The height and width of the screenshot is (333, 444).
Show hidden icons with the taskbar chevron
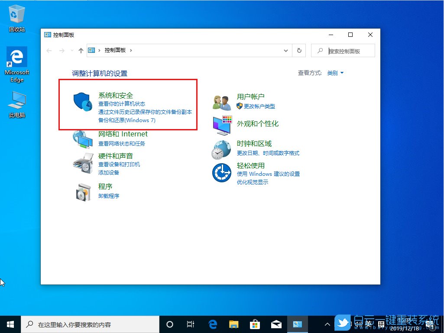[x=327, y=324]
